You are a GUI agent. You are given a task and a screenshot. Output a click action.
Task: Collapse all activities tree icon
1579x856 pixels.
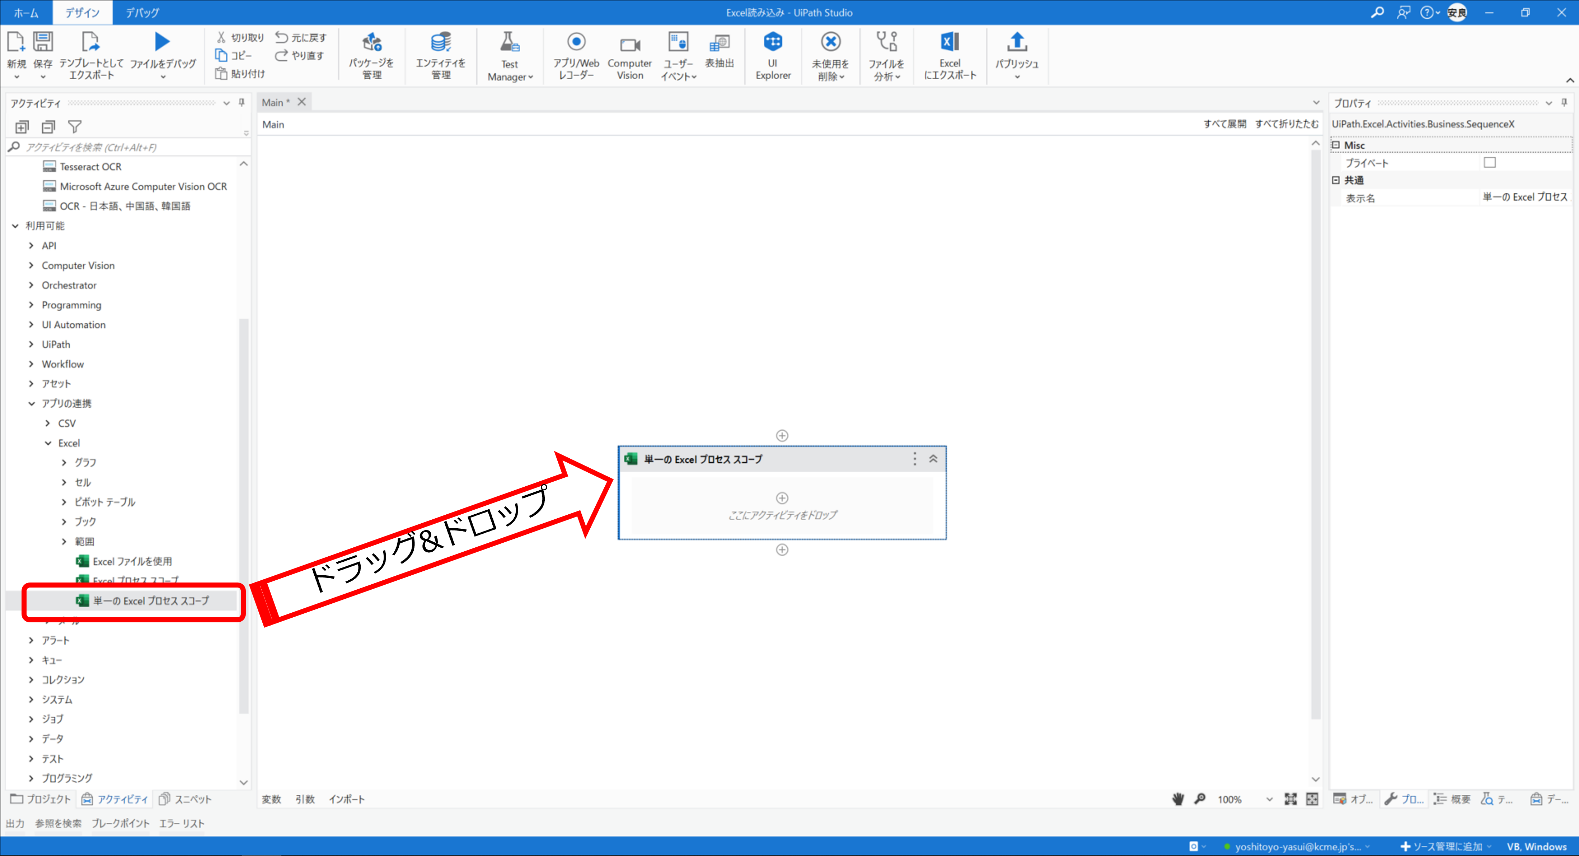48,127
